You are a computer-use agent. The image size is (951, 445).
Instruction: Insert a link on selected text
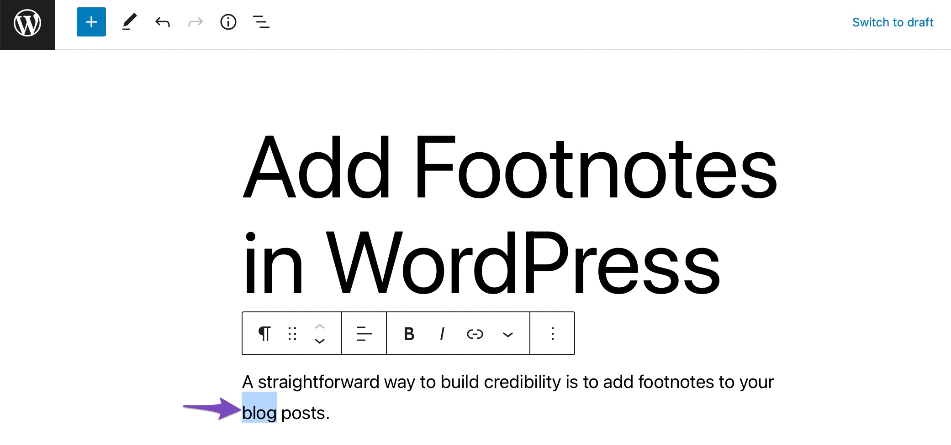tap(475, 334)
